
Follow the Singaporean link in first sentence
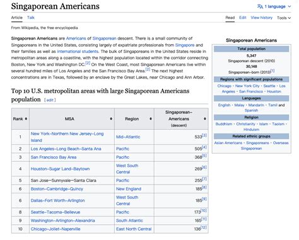click(x=104, y=38)
